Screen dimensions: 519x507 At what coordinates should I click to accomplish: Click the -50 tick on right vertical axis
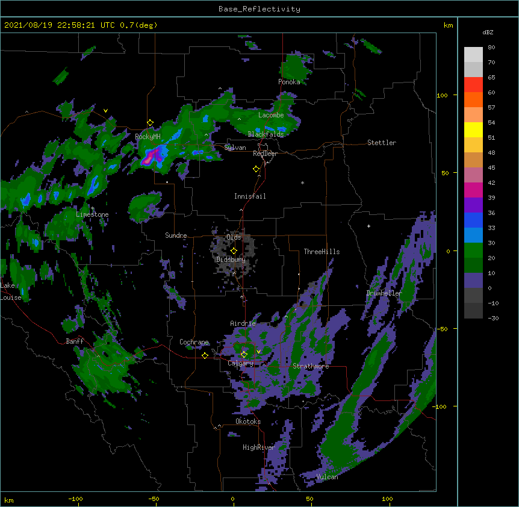442,329
